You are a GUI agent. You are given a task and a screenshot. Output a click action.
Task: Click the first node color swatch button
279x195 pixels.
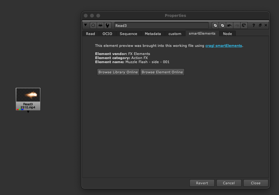coord(215,25)
